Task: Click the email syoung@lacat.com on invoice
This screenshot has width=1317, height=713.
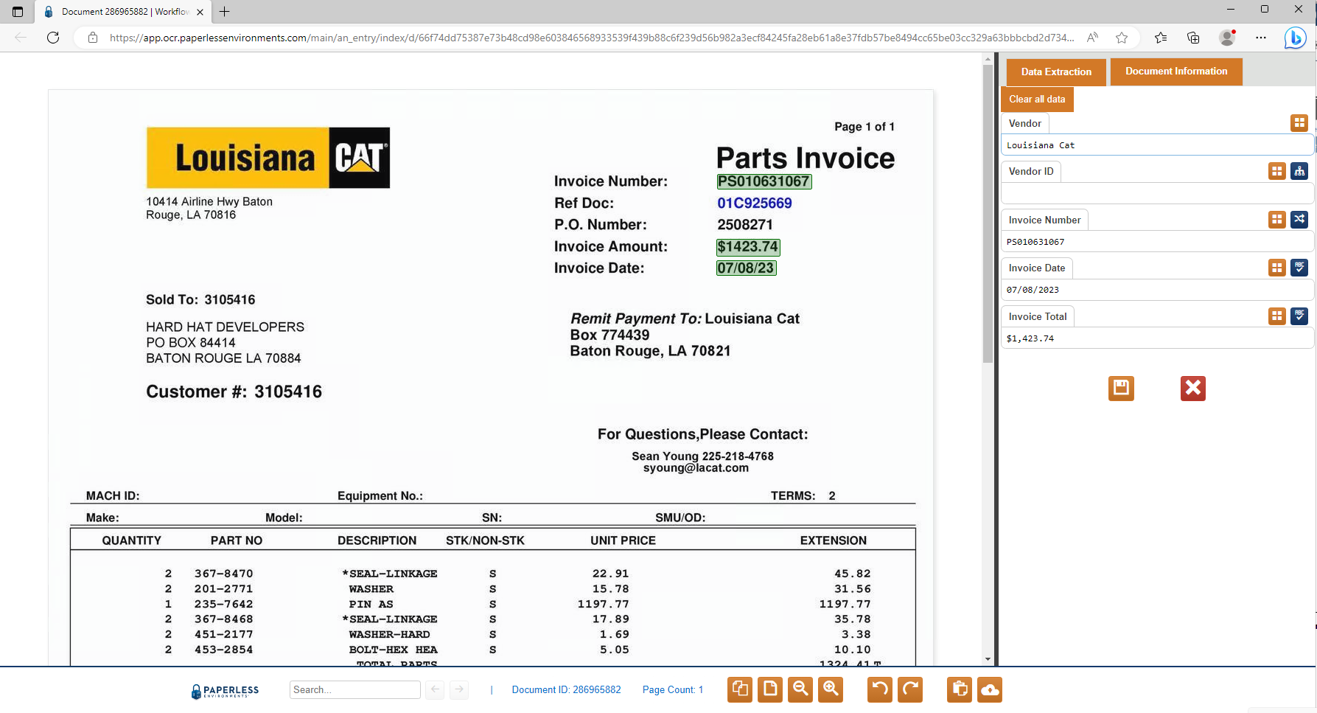Action: [x=696, y=468]
